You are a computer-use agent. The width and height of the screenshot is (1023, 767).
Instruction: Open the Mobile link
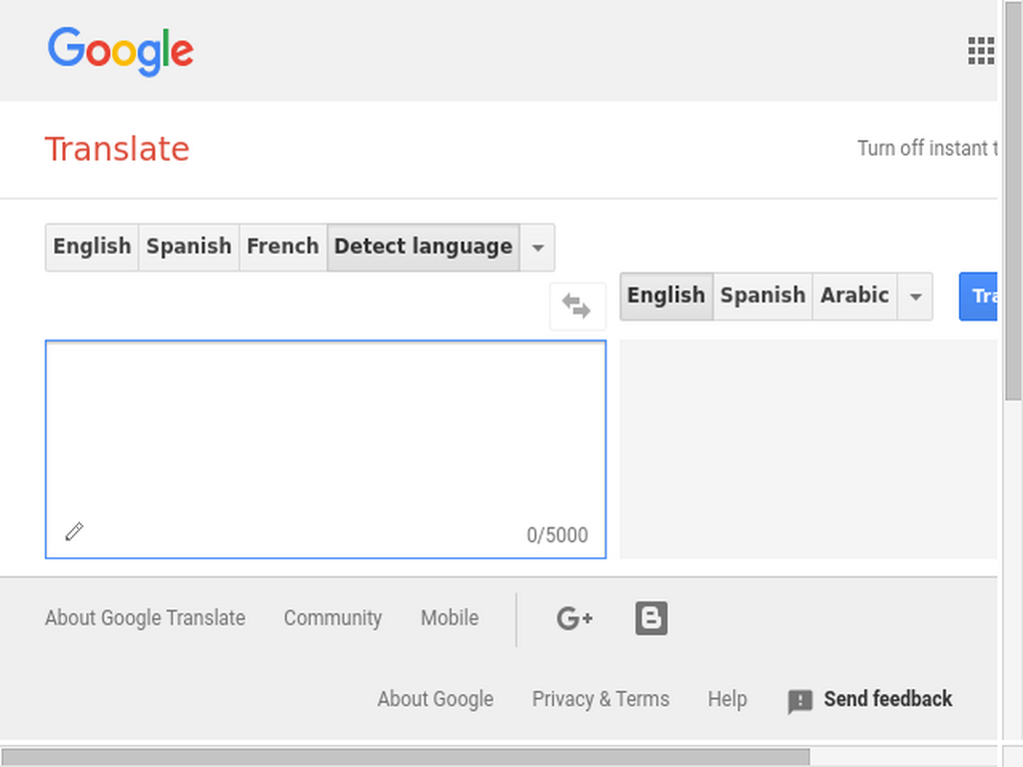tap(450, 617)
